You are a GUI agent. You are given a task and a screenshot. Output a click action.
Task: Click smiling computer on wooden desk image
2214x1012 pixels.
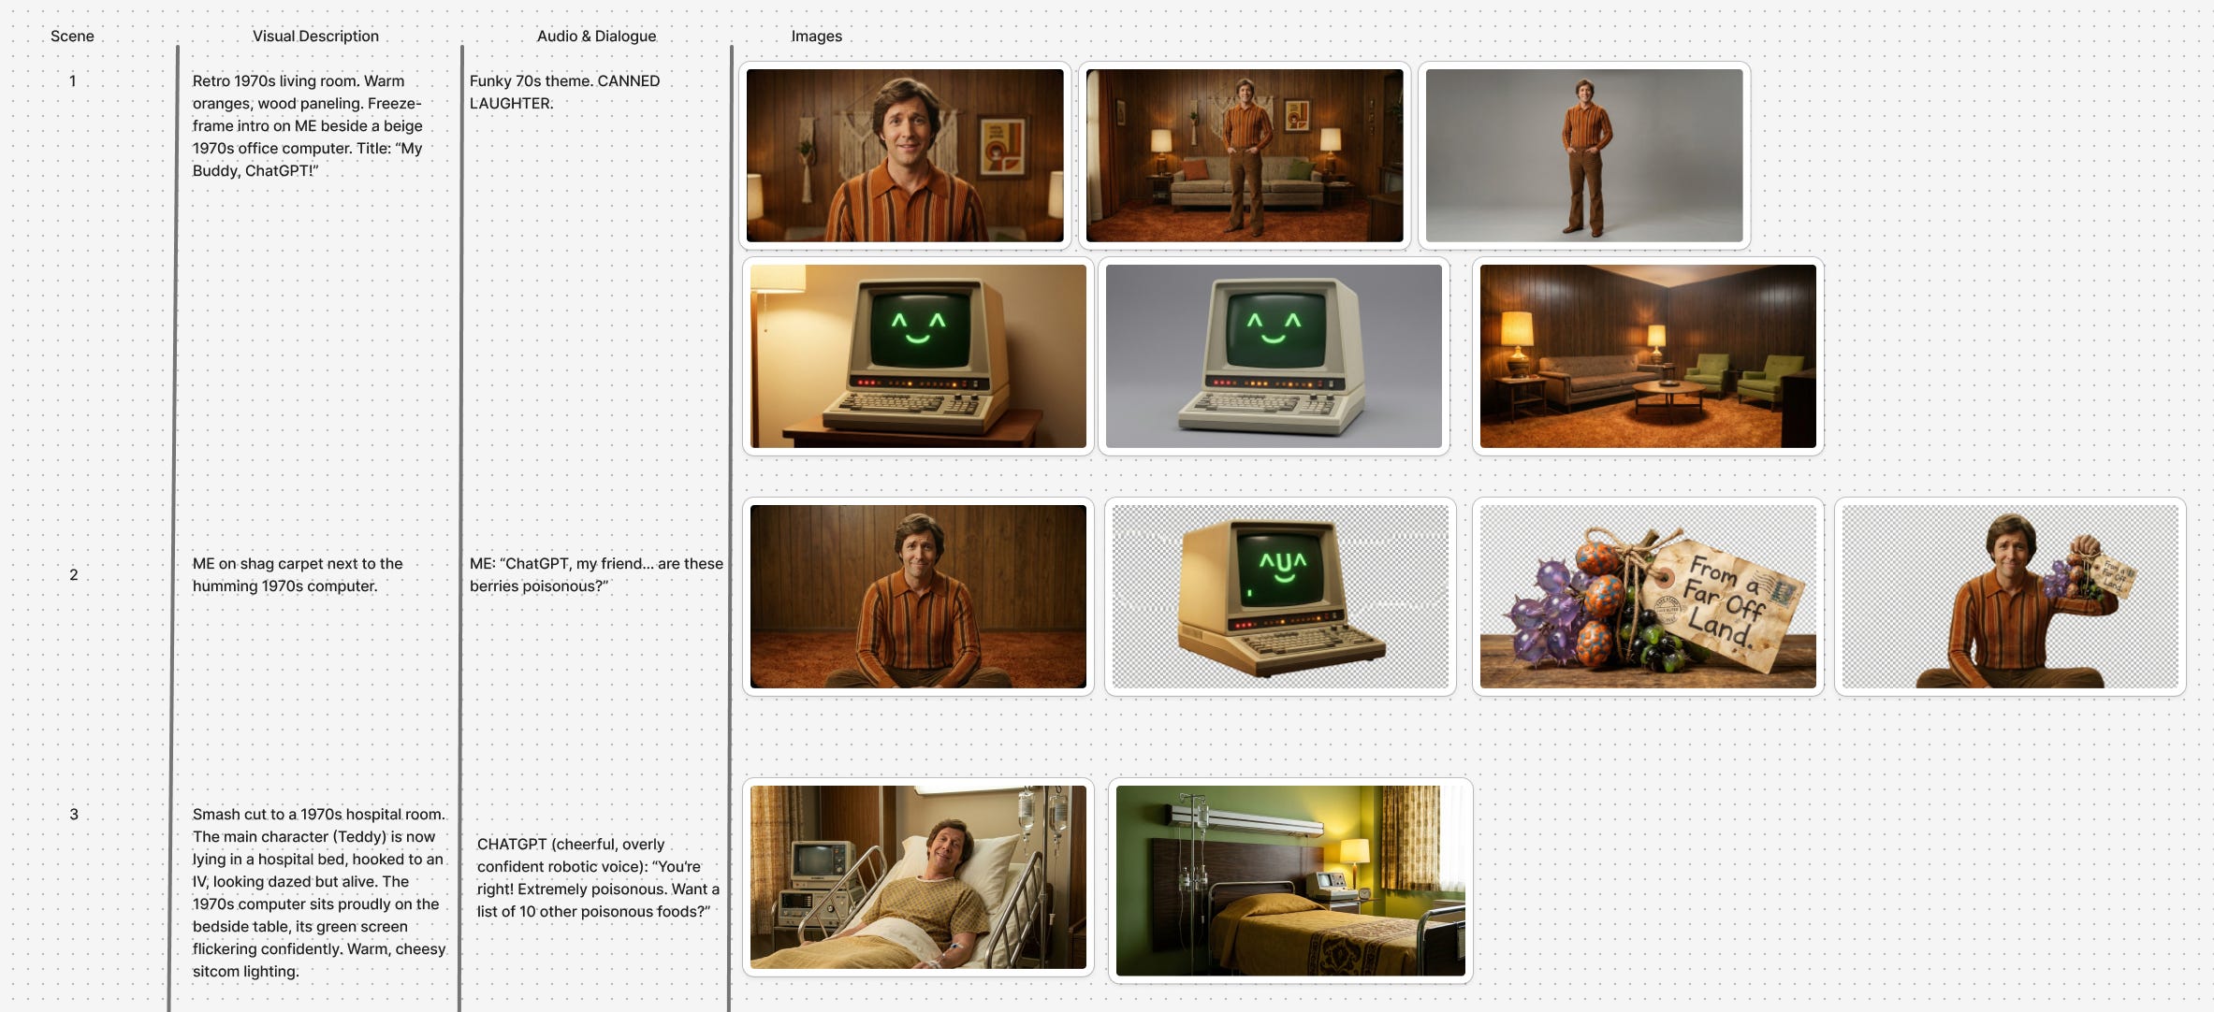coord(917,355)
